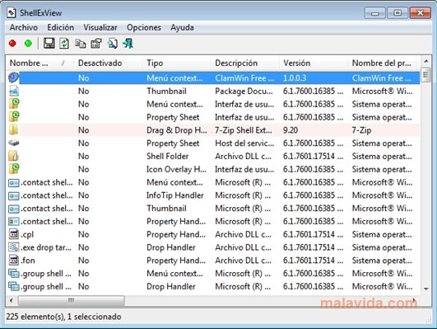Maximize the ShellExView window
This screenshot has height=329, width=437.
click(x=397, y=12)
